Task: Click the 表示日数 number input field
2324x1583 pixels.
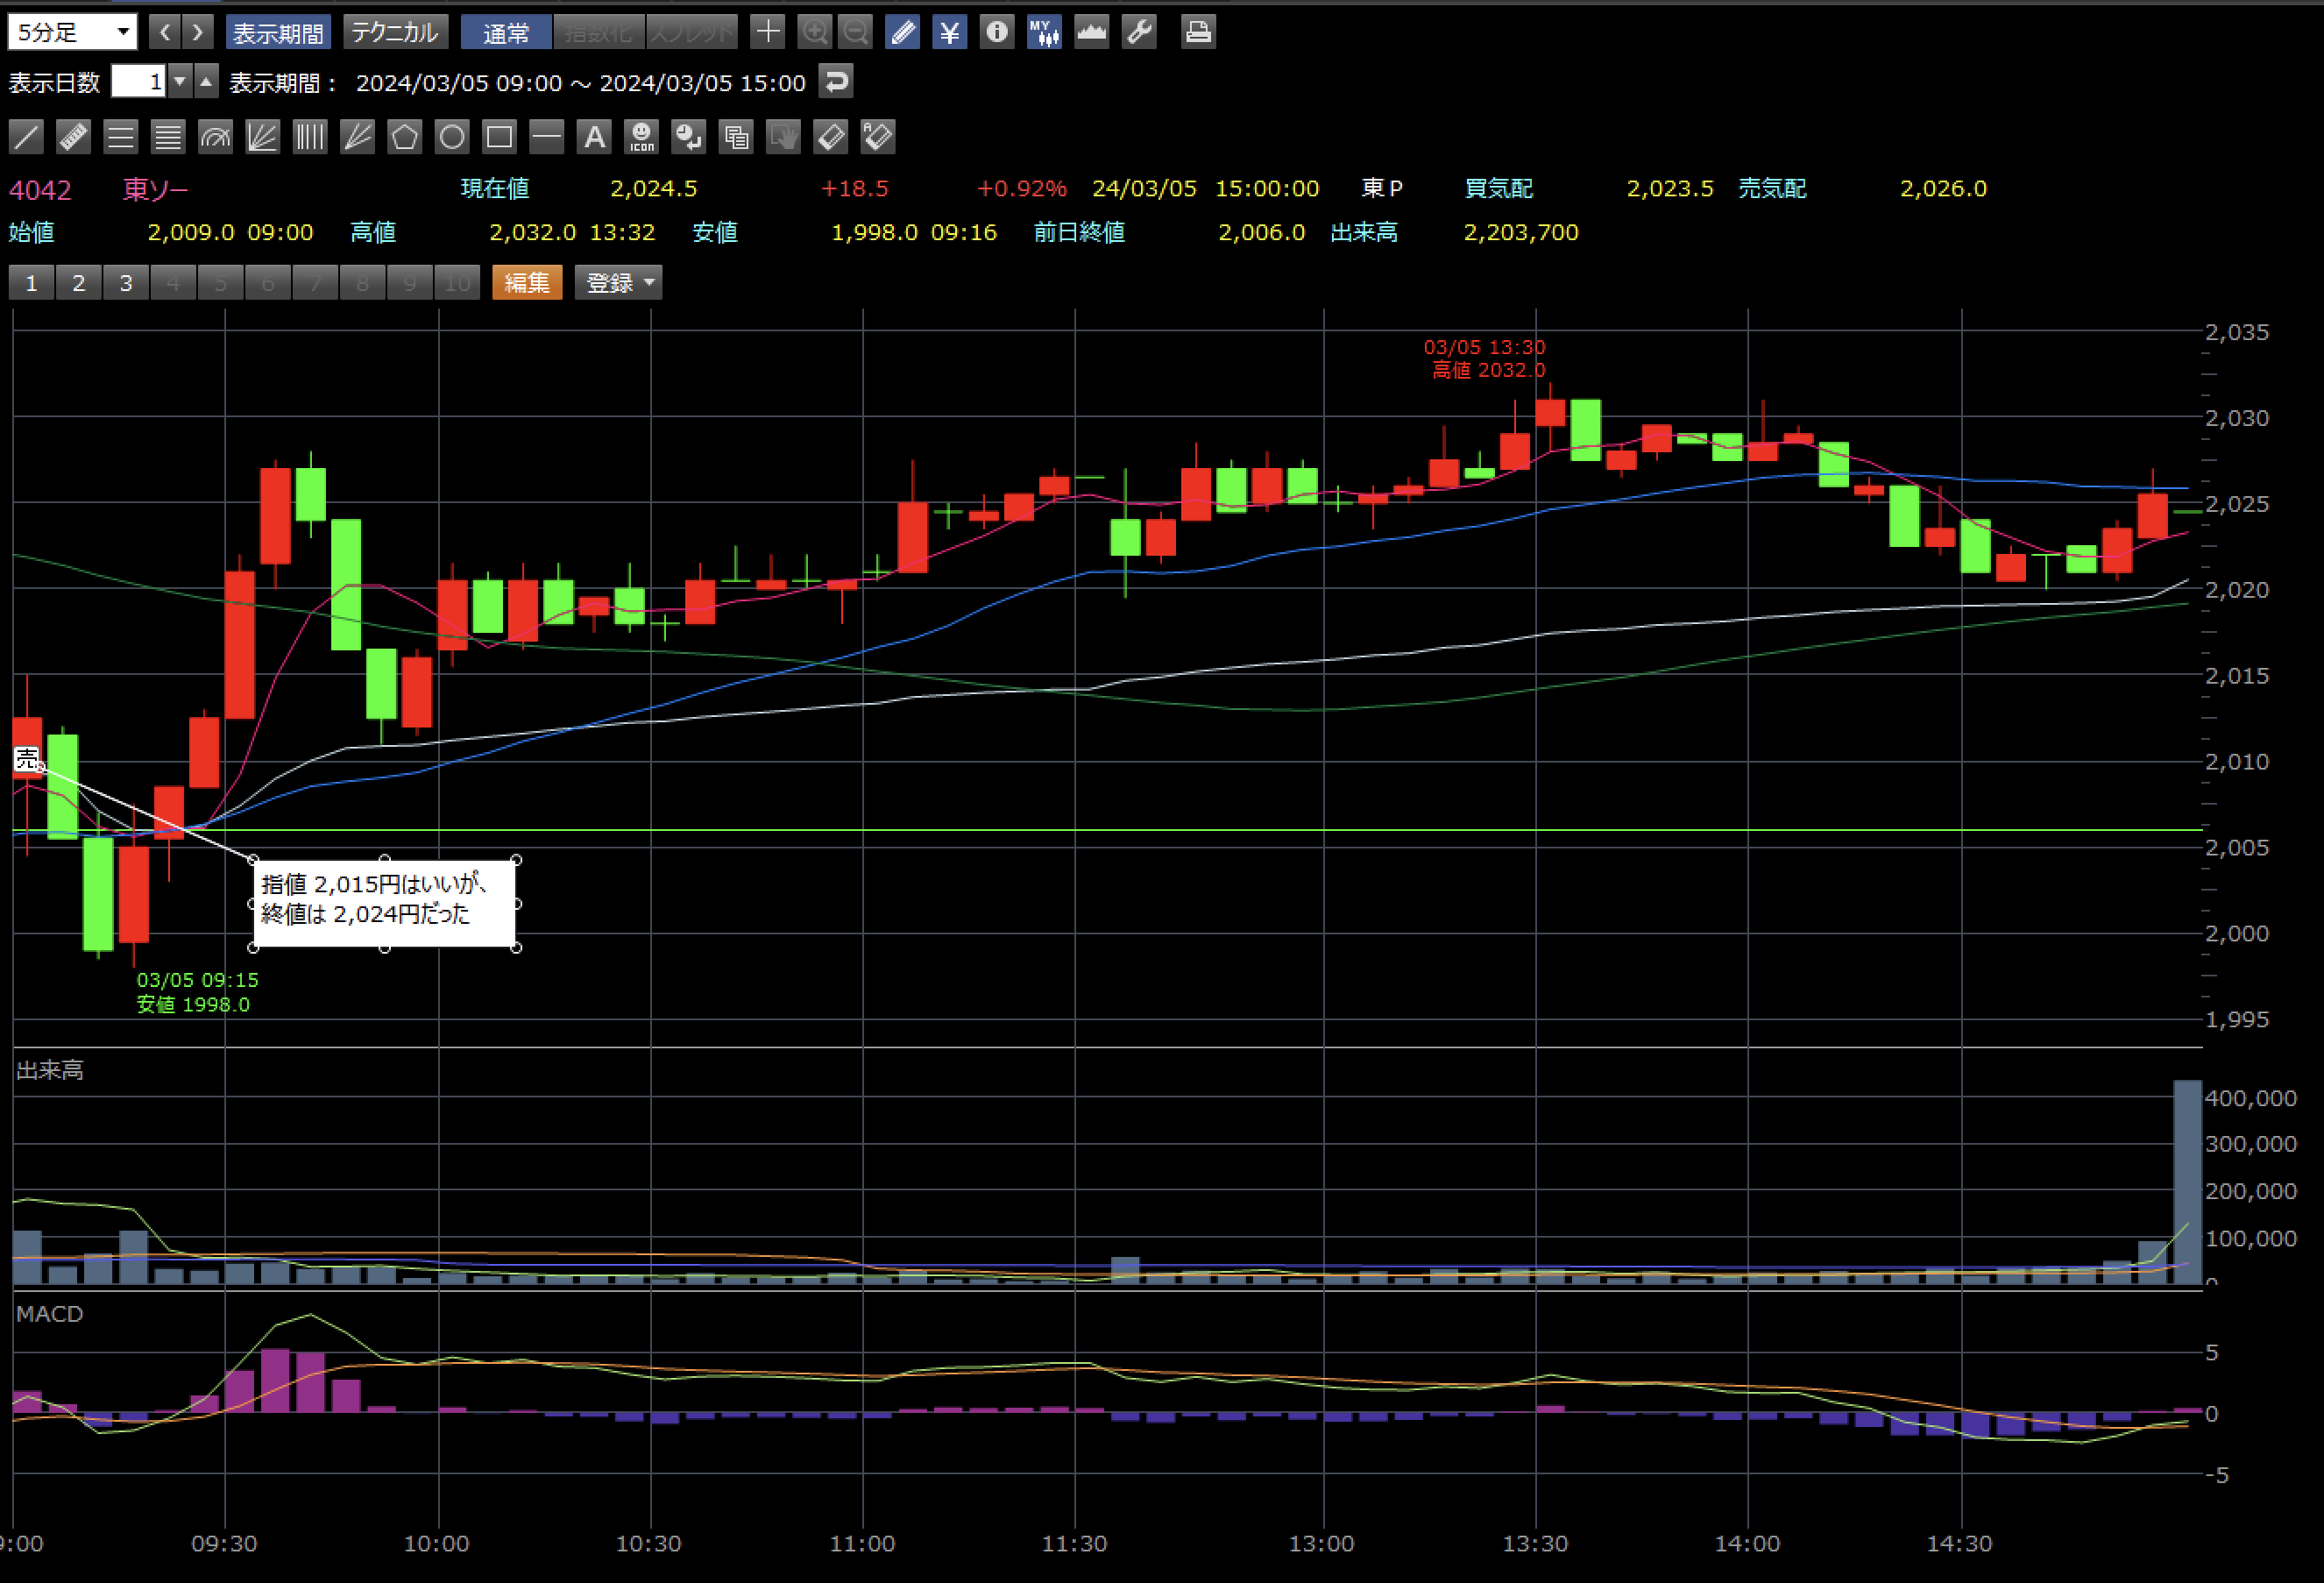Action: 138,82
